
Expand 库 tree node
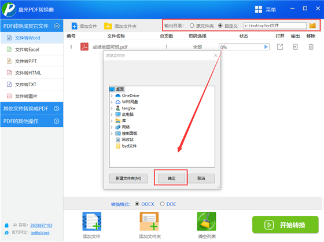112,121
